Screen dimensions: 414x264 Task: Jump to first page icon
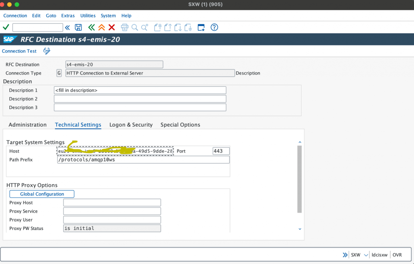click(x=158, y=27)
